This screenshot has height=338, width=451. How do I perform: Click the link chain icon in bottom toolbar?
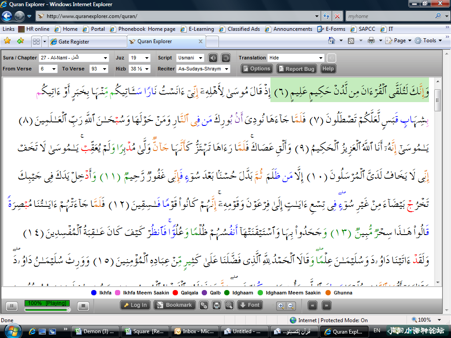[203, 305]
